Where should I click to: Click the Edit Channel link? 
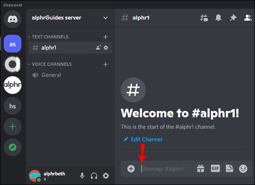(x=147, y=139)
